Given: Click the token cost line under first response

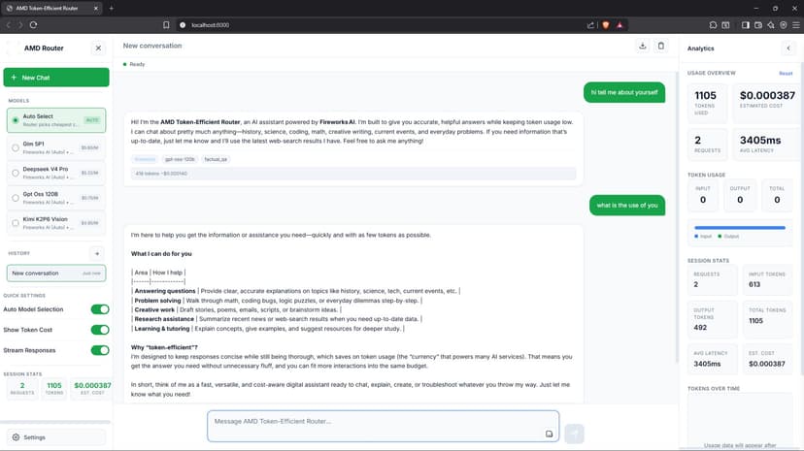Looking at the screenshot, I should tap(353, 174).
